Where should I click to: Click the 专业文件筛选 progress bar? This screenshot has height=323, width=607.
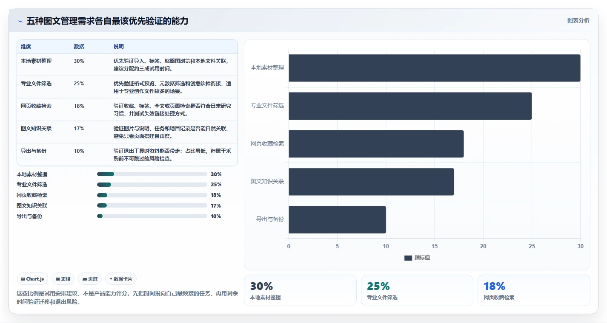click(152, 185)
